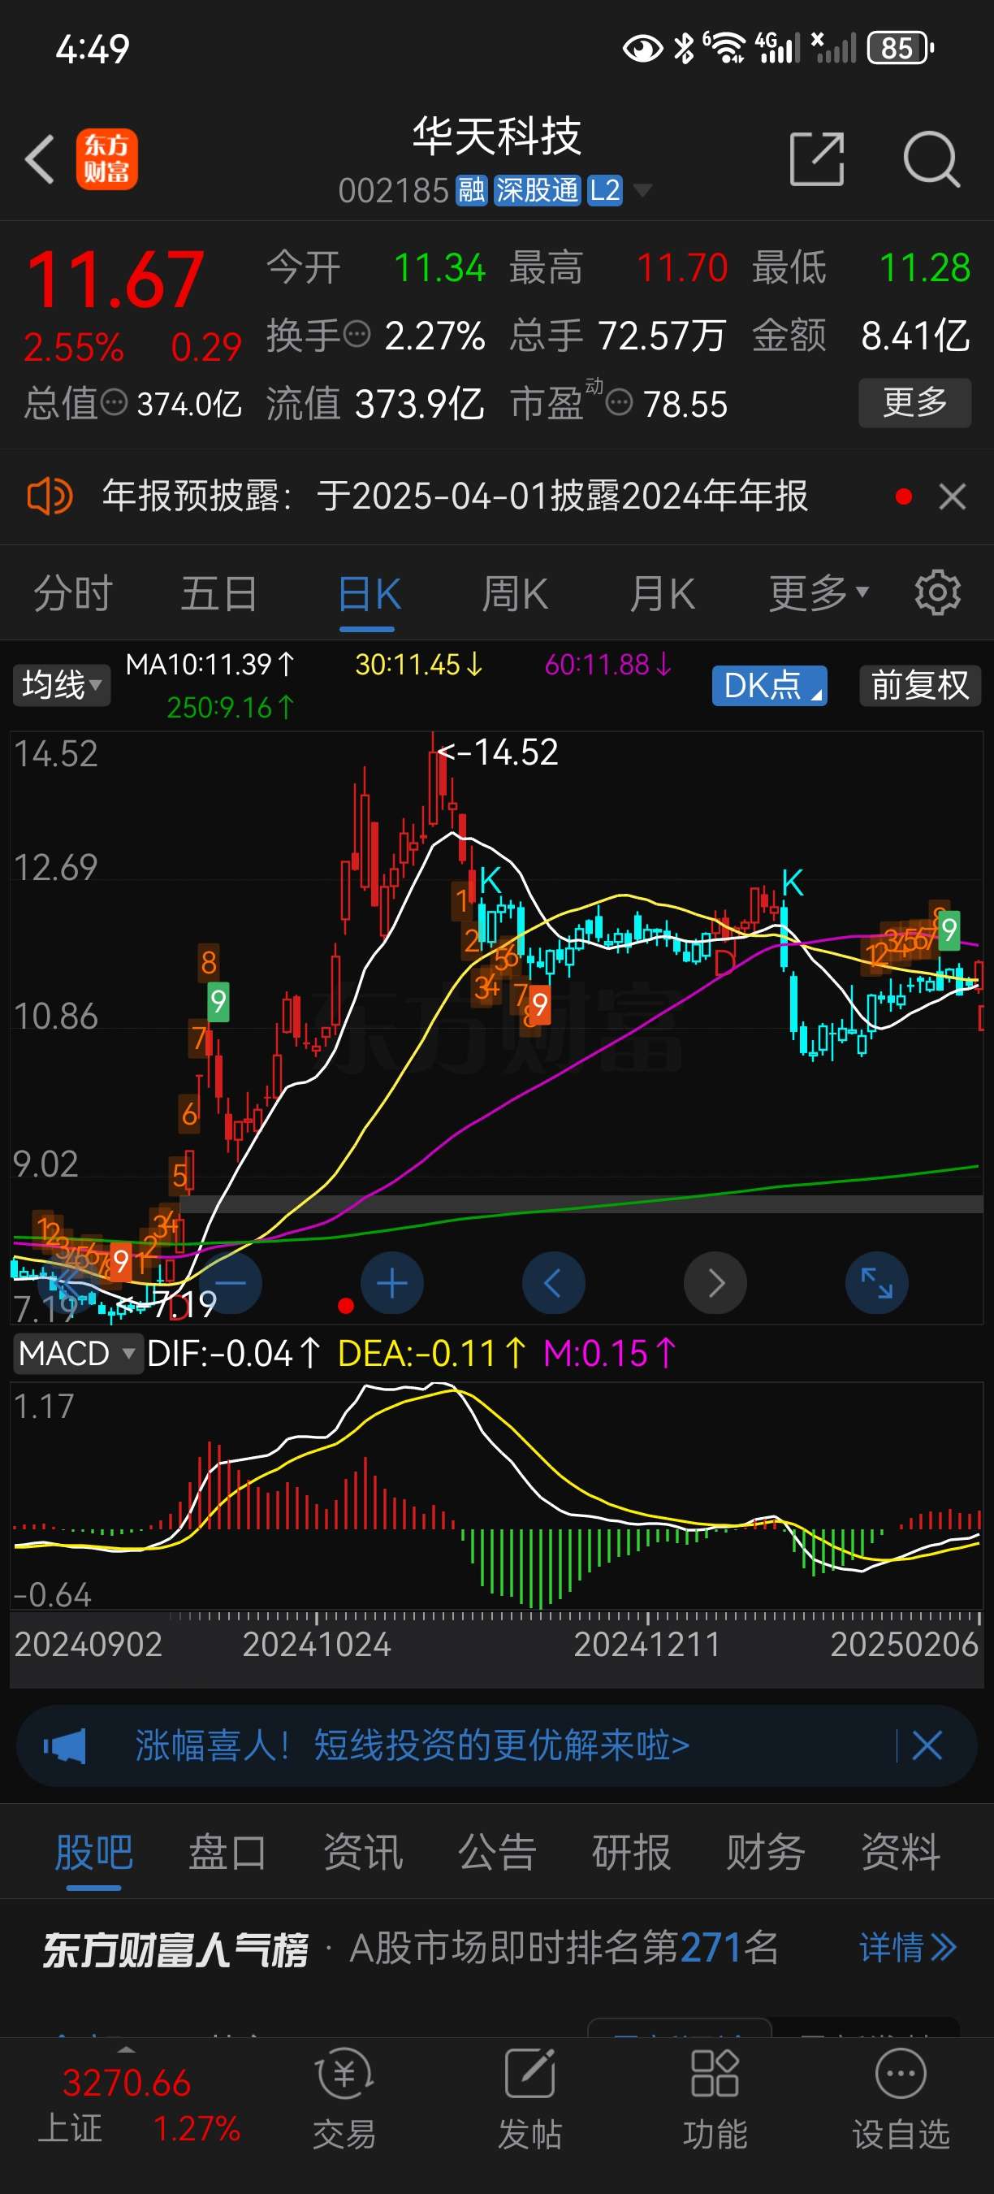
Task: Switch to 分时 chart tab
Action: pyautogui.click(x=73, y=593)
